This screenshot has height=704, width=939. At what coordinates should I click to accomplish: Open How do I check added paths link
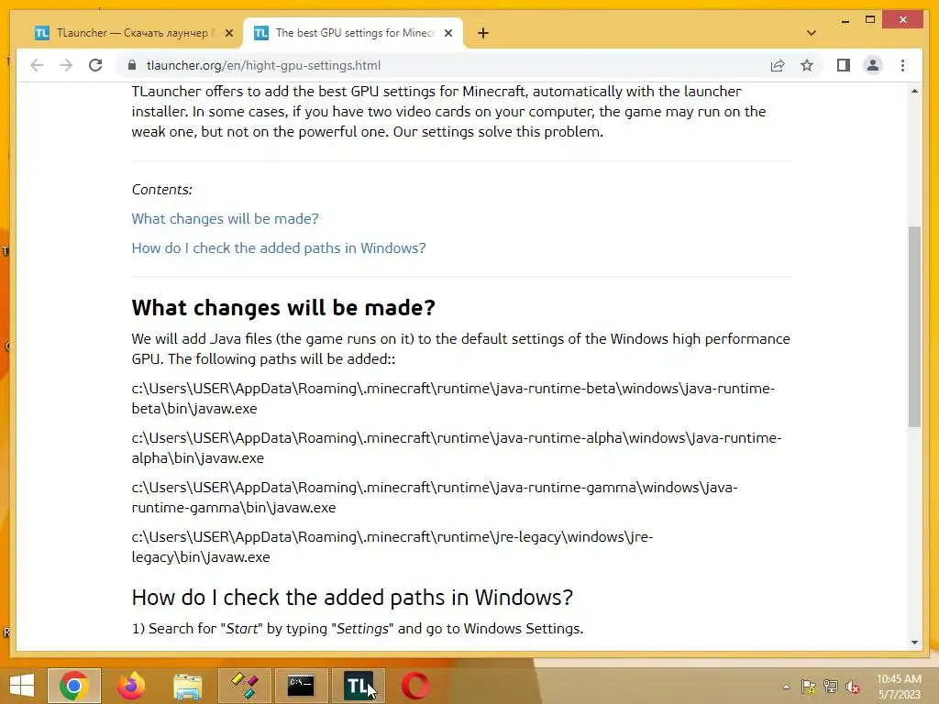click(x=279, y=247)
